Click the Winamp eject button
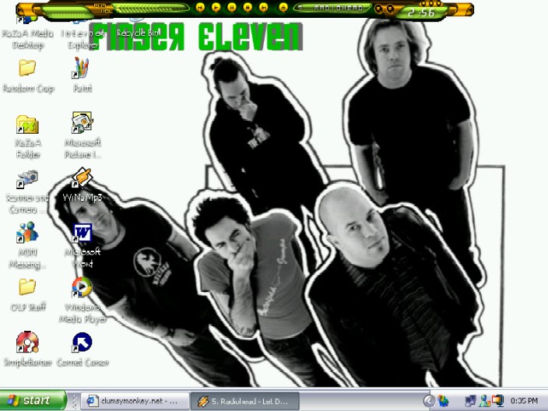This screenshot has width=548, height=411. coord(283,7)
